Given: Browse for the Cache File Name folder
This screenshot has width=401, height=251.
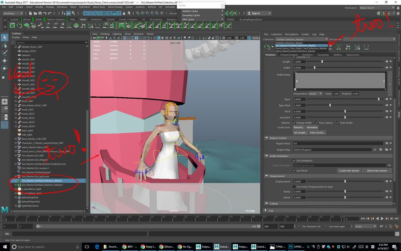Looking at the screenshot, I should [389, 165].
